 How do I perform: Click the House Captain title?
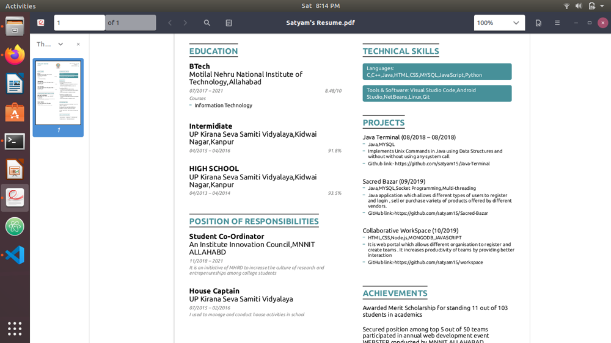point(214,291)
